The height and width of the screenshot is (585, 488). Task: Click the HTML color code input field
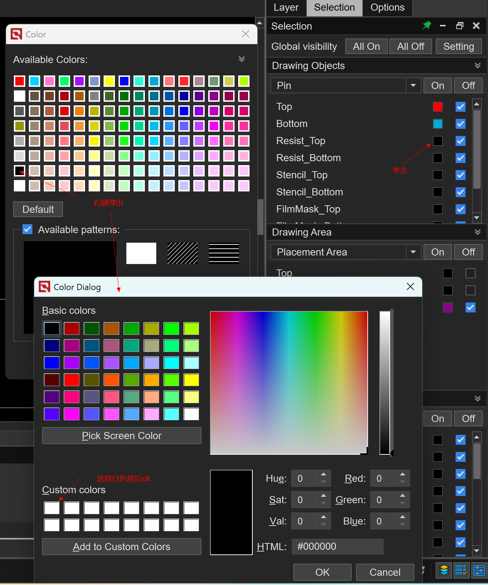click(337, 546)
